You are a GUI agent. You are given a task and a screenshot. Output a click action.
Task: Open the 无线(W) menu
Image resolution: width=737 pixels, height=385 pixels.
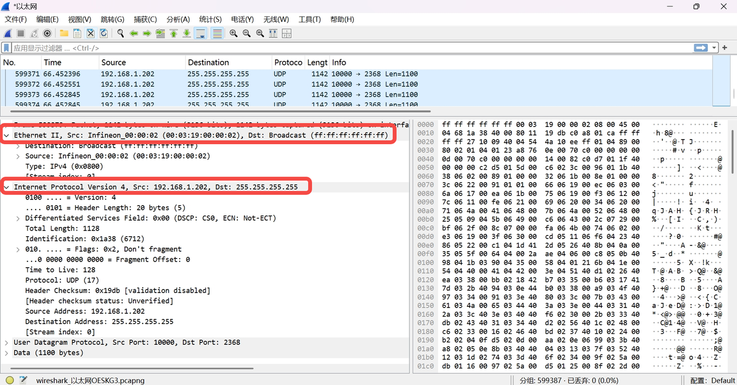pyautogui.click(x=275, y=19)
